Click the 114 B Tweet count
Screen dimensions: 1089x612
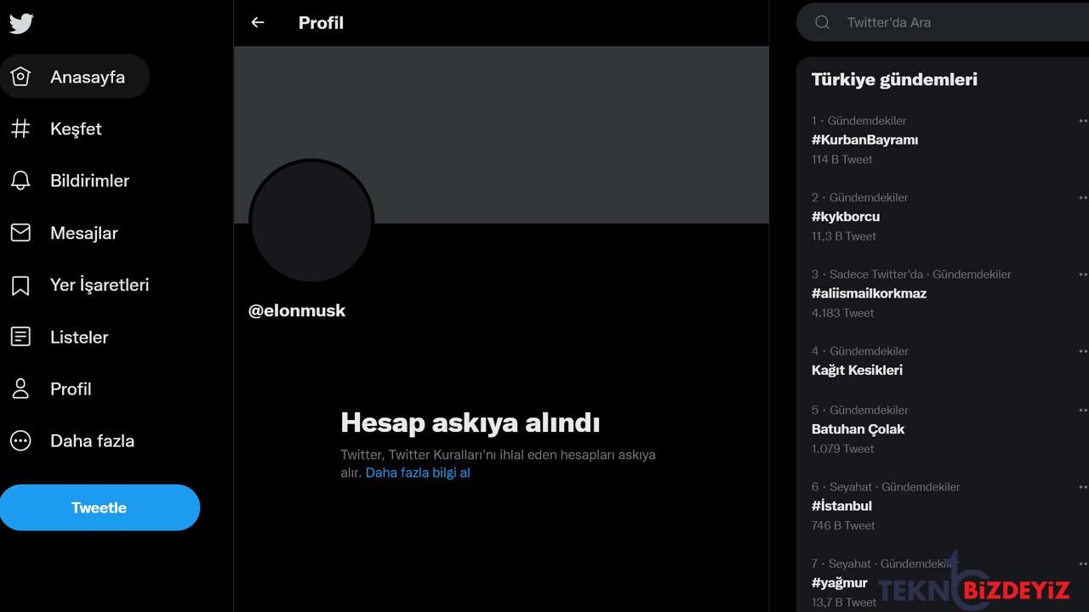(842, 159)
